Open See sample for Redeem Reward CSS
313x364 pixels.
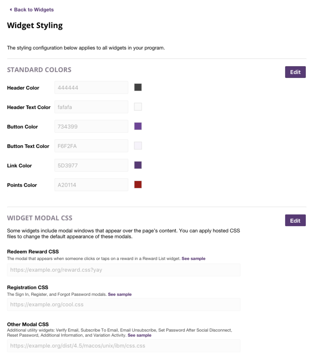[x=193, y=259]
